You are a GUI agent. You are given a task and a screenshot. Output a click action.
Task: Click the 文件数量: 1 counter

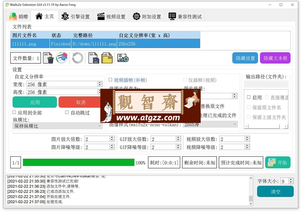[x=26, y=58]
